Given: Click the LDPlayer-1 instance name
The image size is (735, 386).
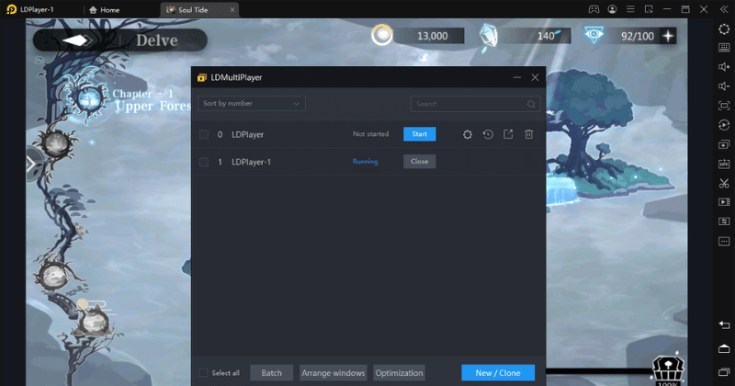Looking at the screenshot, I should (x=251, y=162).
